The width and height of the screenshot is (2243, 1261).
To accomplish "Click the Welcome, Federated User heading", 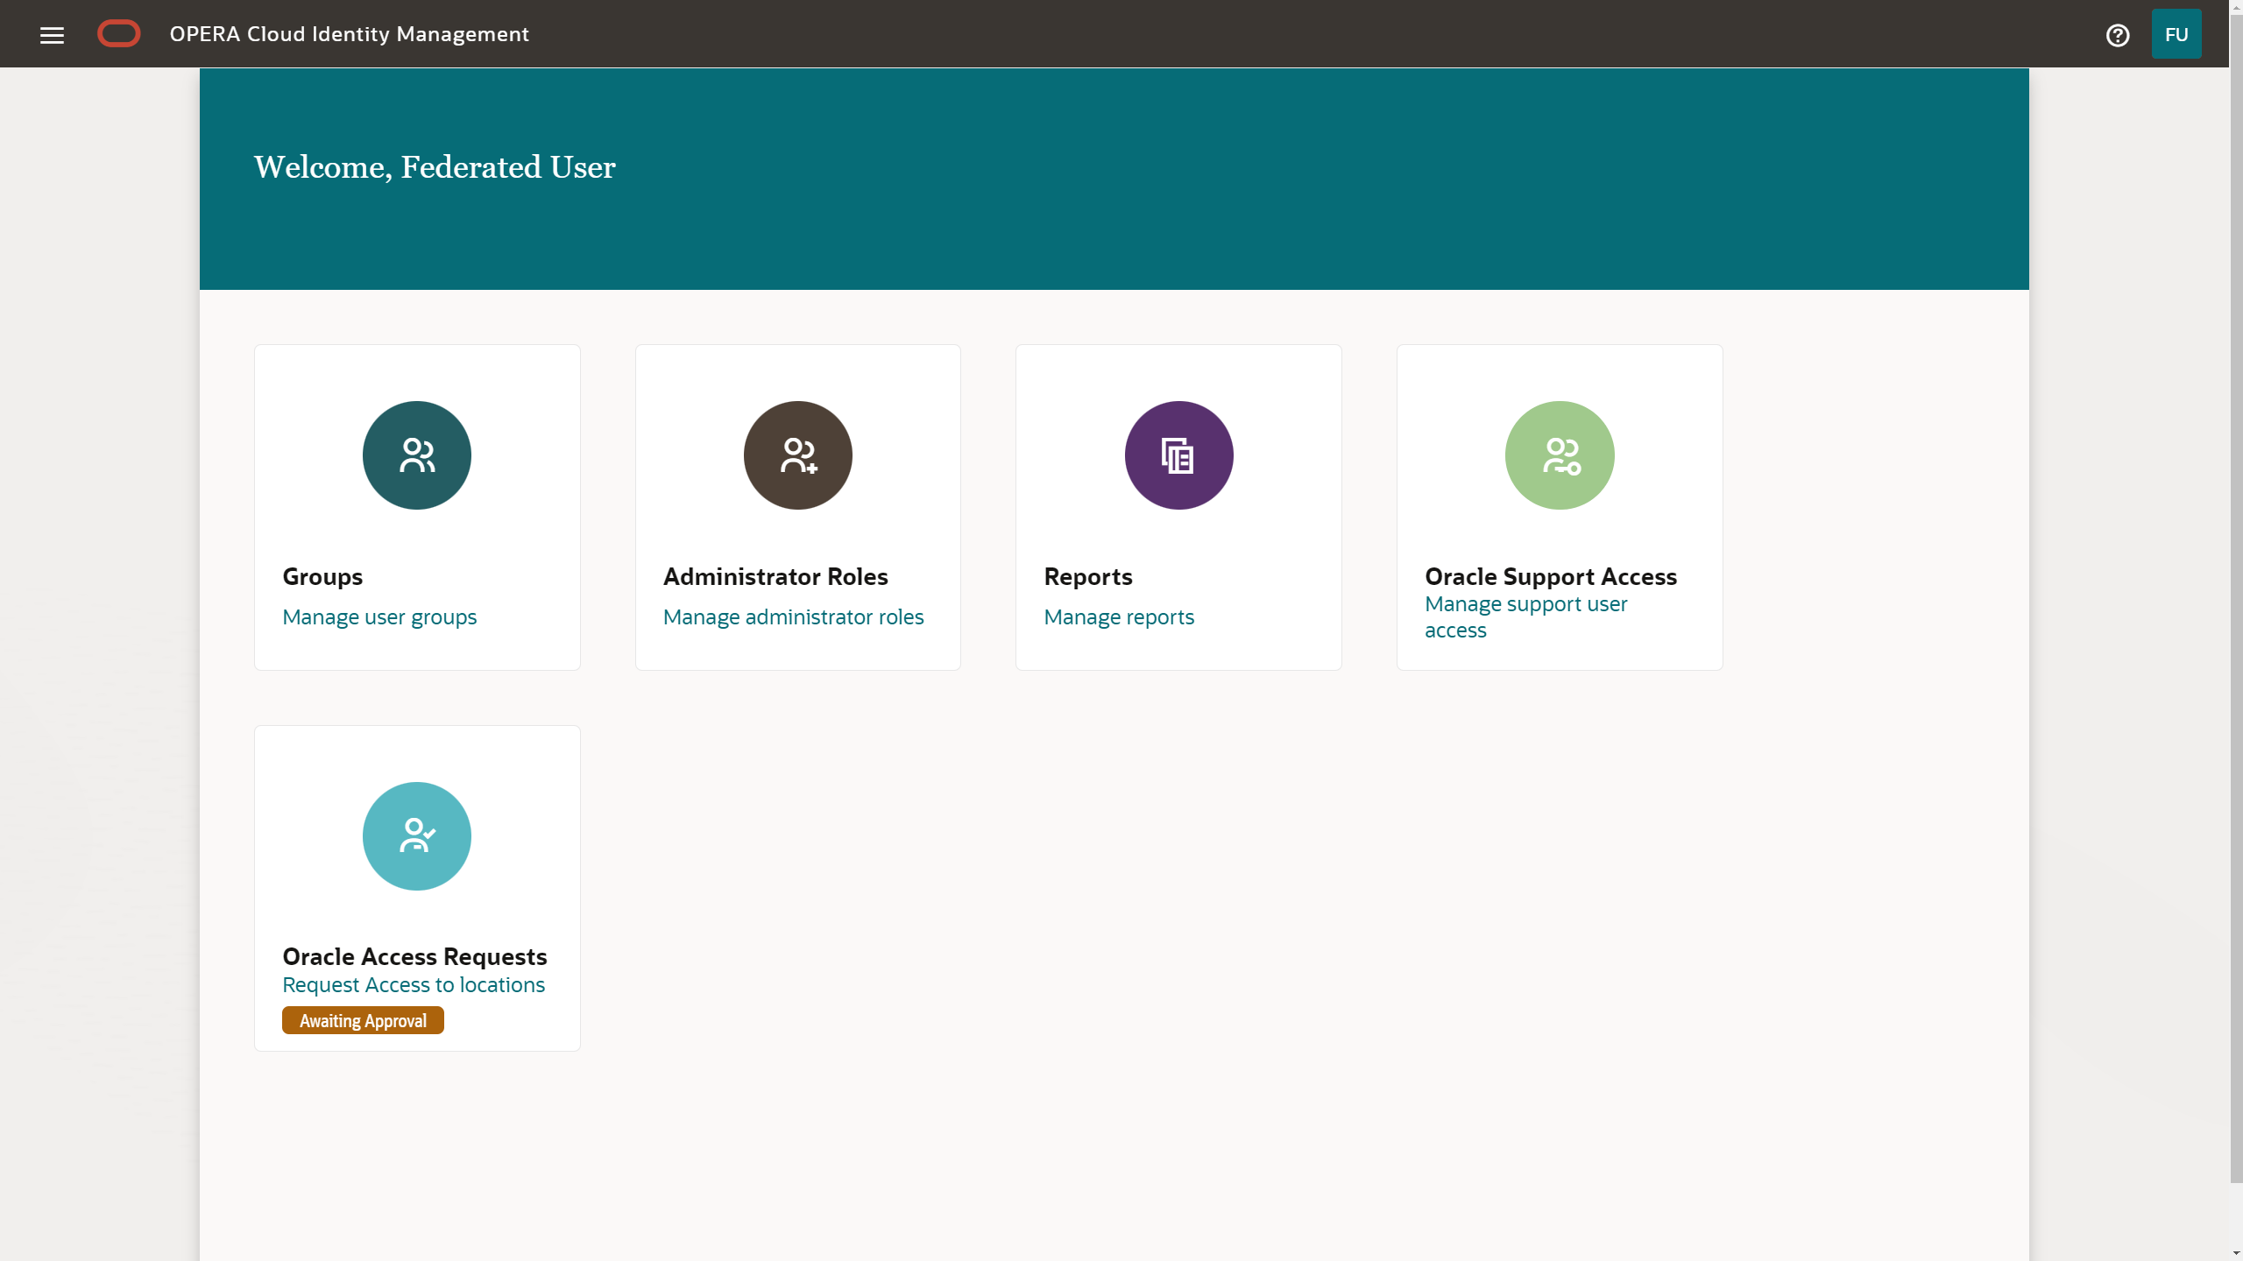I will click(x=435, y=167).
